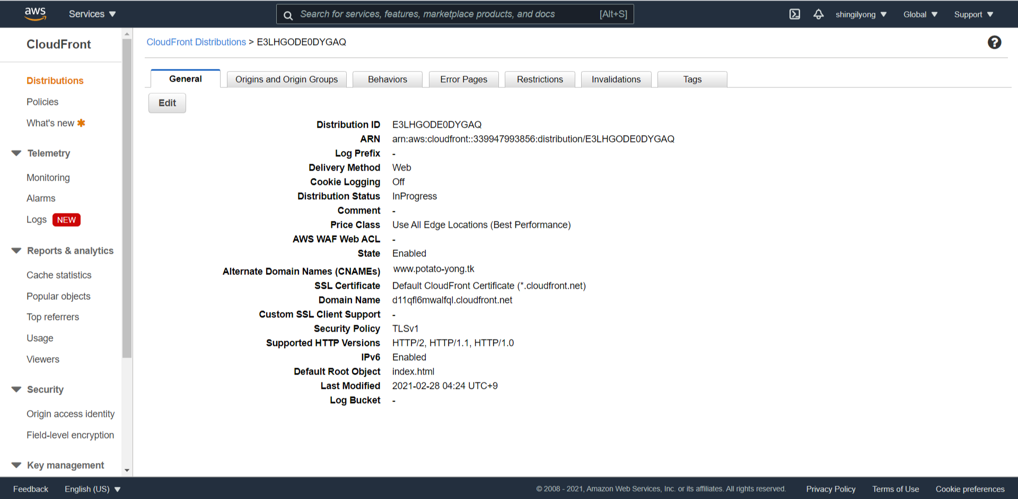Click the Last Modified date value
Screen dimensions: 1018x499
445,386
